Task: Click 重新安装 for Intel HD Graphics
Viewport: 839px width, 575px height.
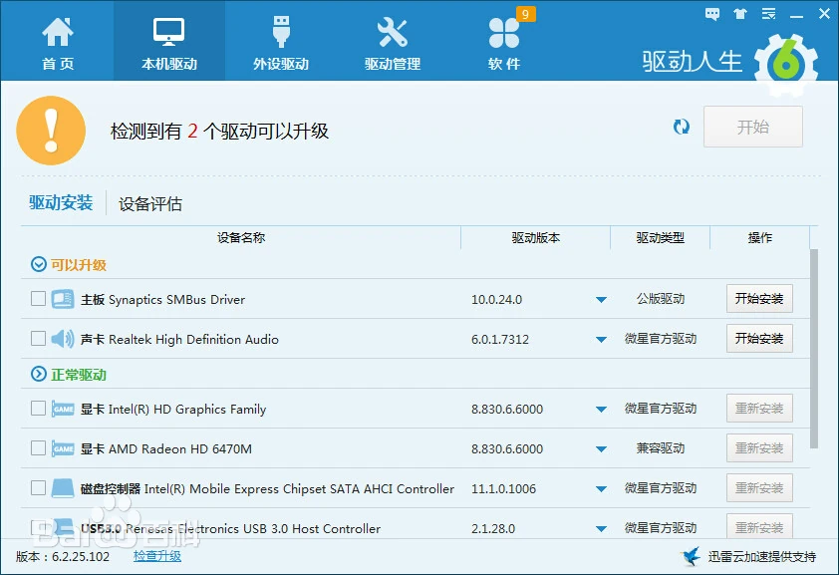Action: tap(759, 408)
